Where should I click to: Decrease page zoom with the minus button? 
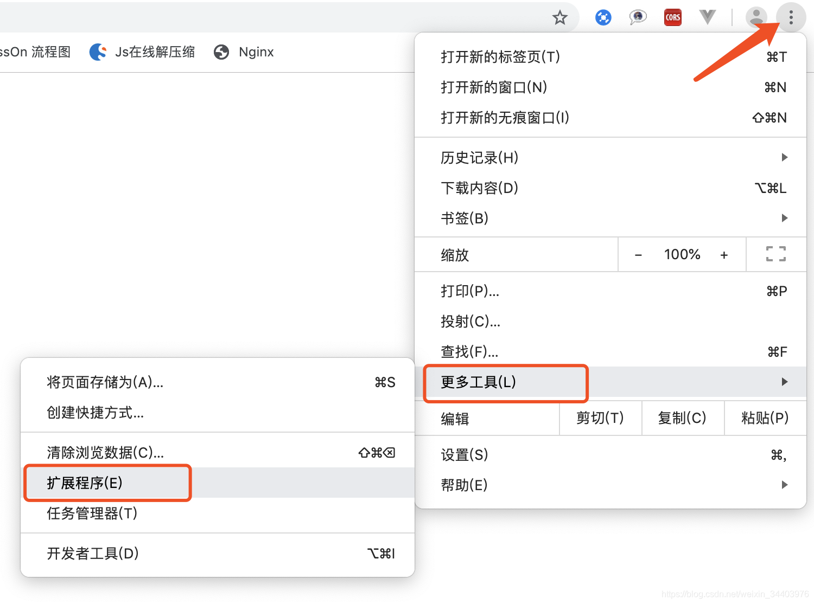[638, 254]
